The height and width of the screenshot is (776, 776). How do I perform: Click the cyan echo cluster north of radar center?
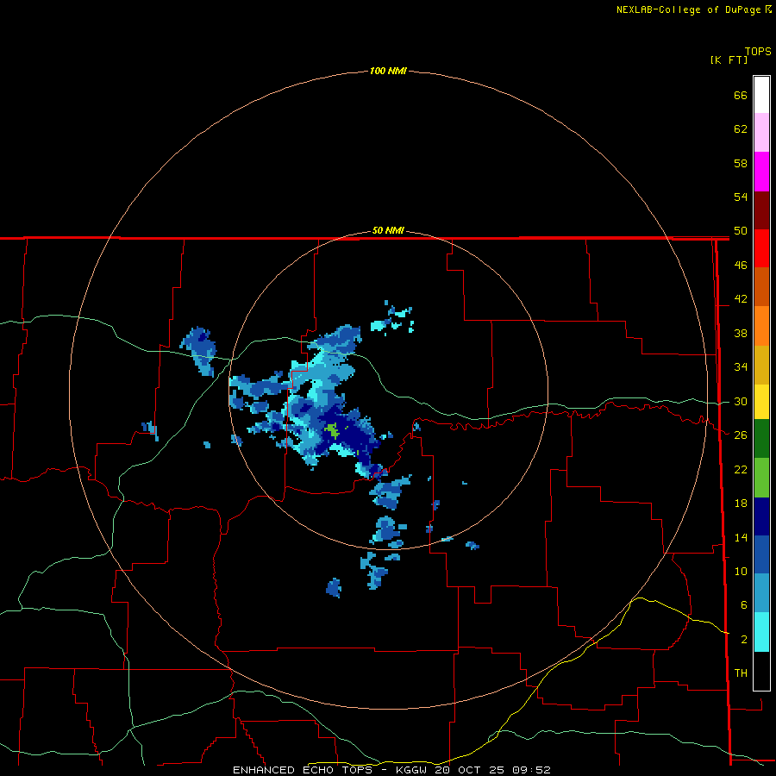(x=392, y=317)
